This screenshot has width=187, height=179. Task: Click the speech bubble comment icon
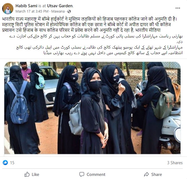(x=82, y=174)
